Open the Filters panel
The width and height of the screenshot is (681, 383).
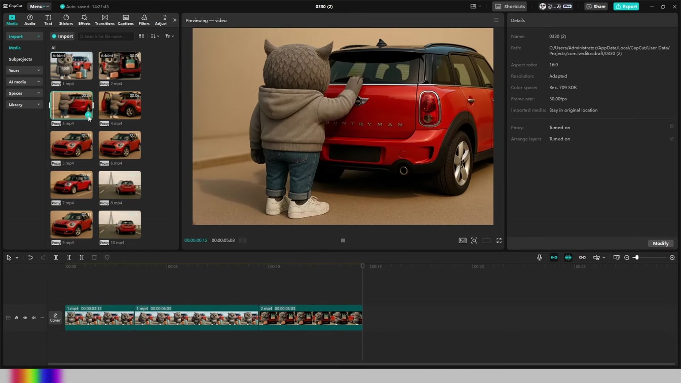(x=144, y=20)
